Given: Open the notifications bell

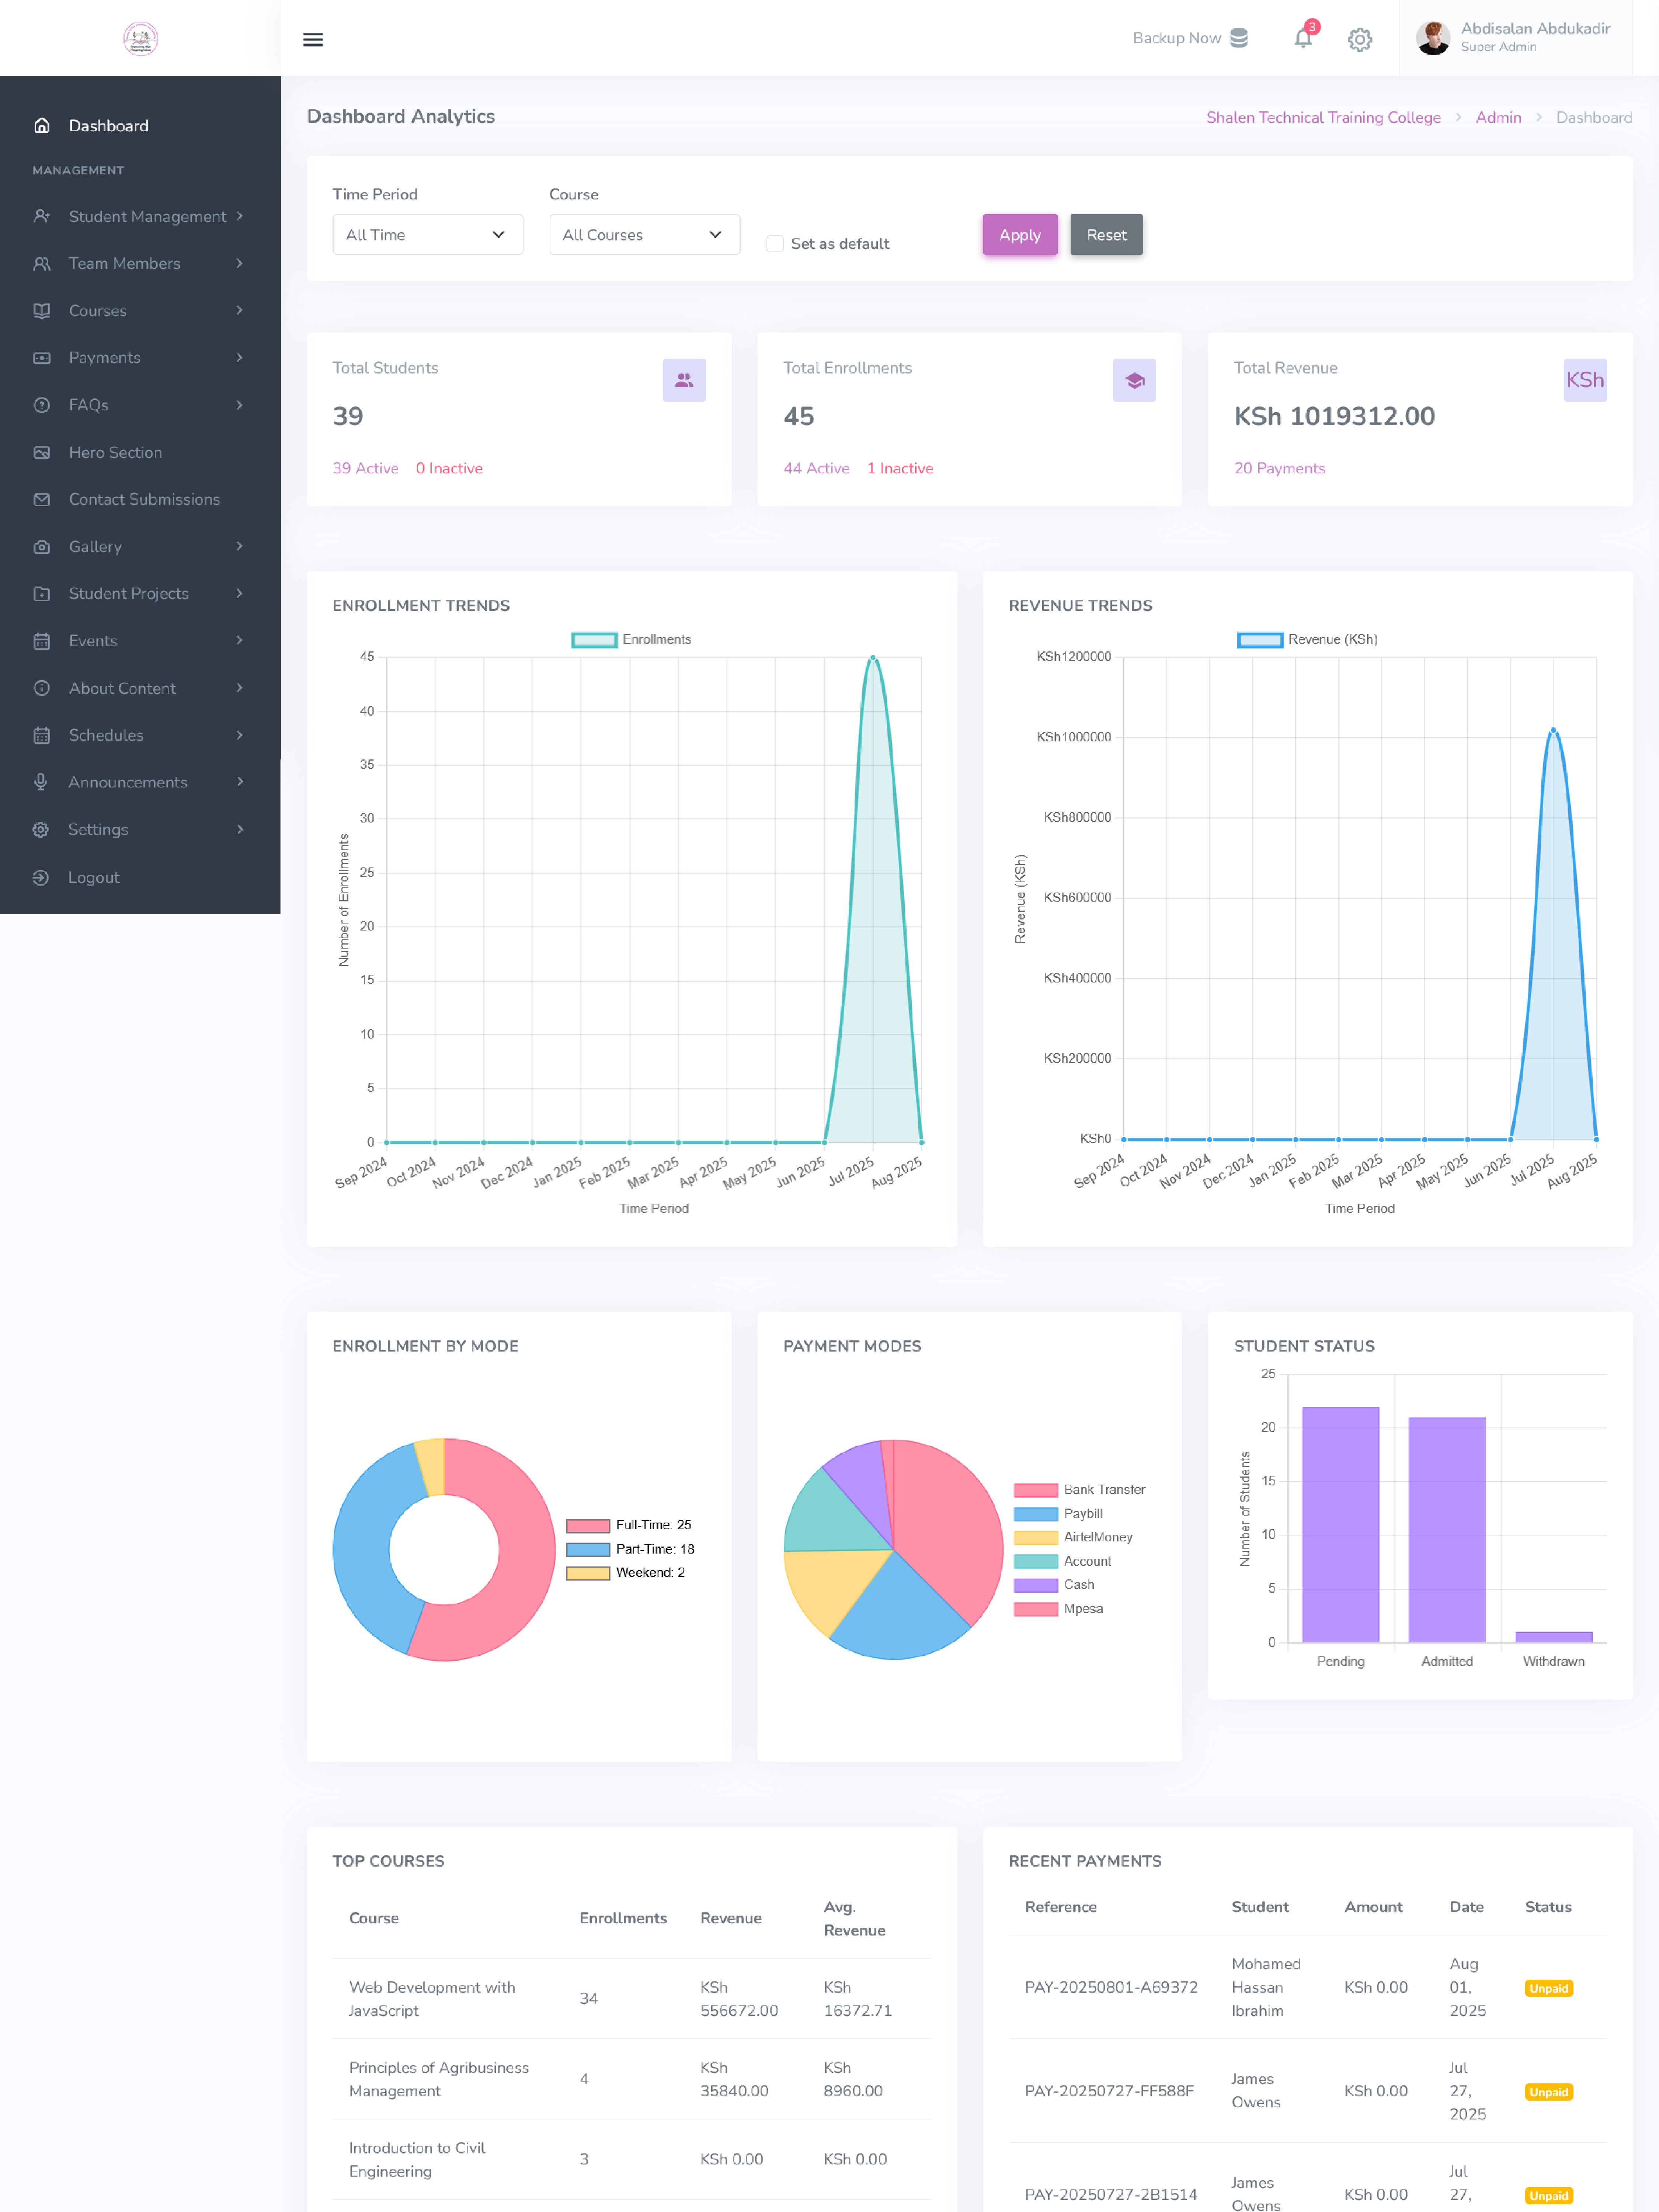Looking at the screenshot, I should (1303, 38).
